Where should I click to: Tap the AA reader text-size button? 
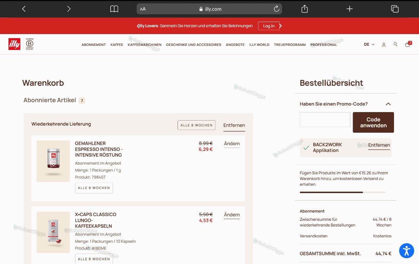[143, 9]
